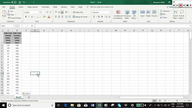
Task: Switch to the Insert tab
Action: pos(21,7)
